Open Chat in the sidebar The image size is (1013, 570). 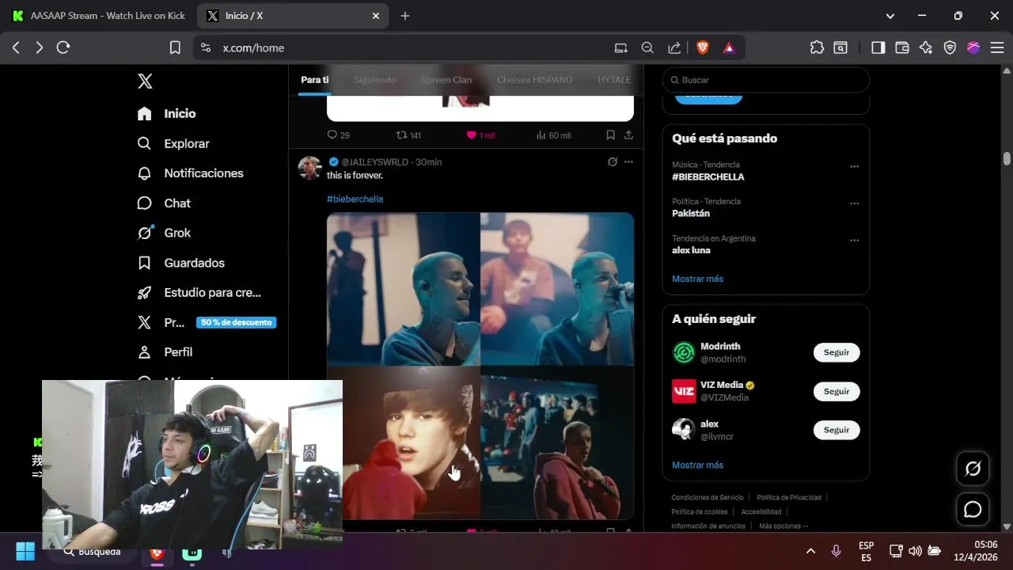[164, 203]
